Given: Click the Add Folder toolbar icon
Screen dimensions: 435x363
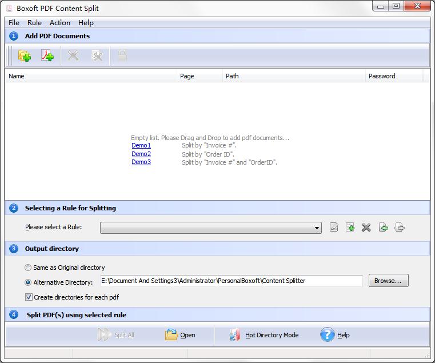Looking at the screenshot, I should tap(25, 56).
